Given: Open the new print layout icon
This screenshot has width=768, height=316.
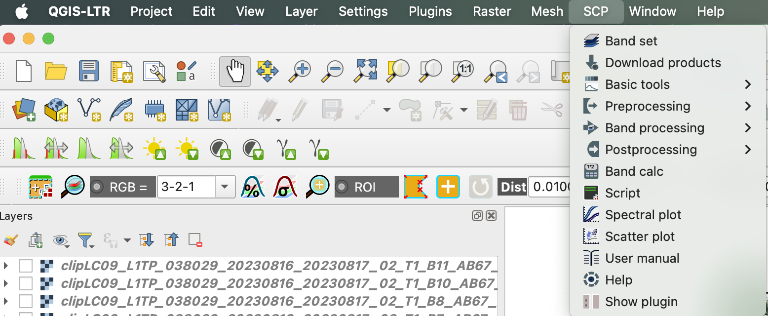Looking at the screenshot, I should [x=121, y=71].
